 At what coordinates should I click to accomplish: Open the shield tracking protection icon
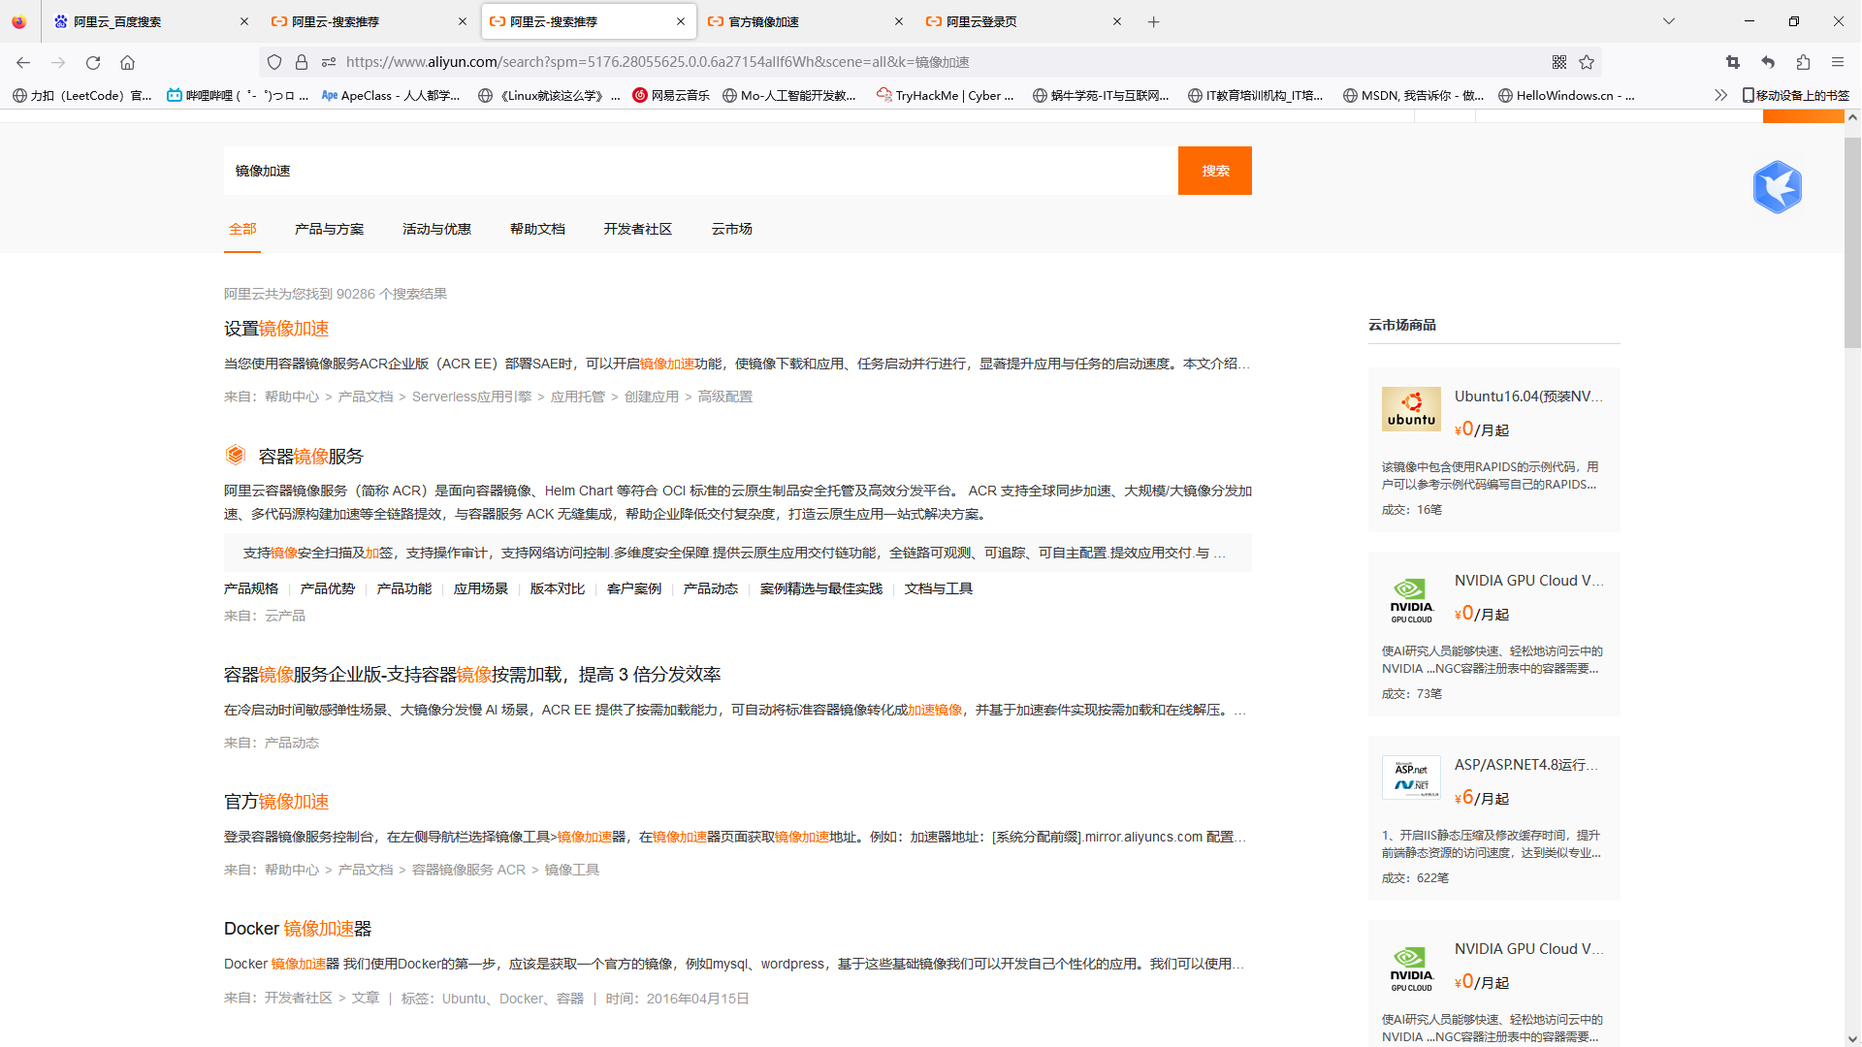coord(274,62)
